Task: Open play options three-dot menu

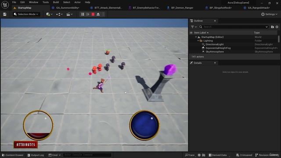Action: click(103, 14)
